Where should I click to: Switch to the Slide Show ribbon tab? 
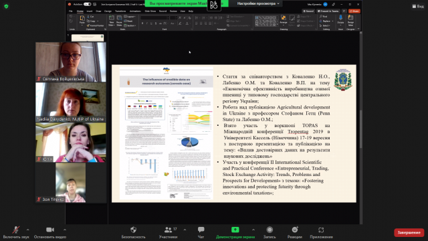[x=150, y=11]
